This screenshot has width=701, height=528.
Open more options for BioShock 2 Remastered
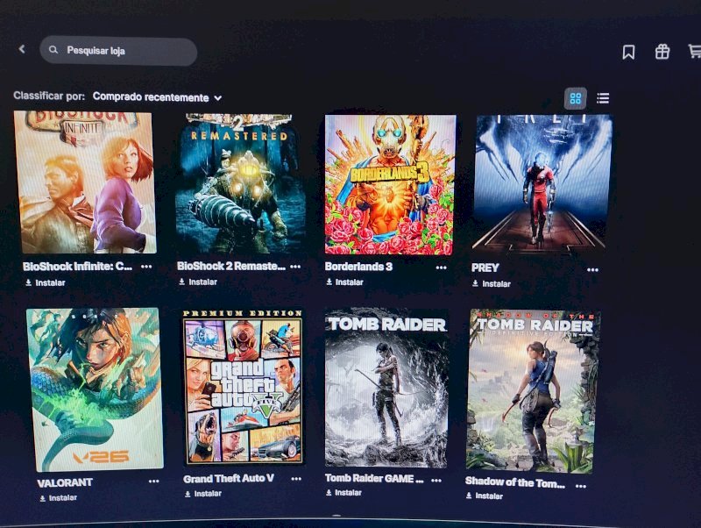point(295,267)
